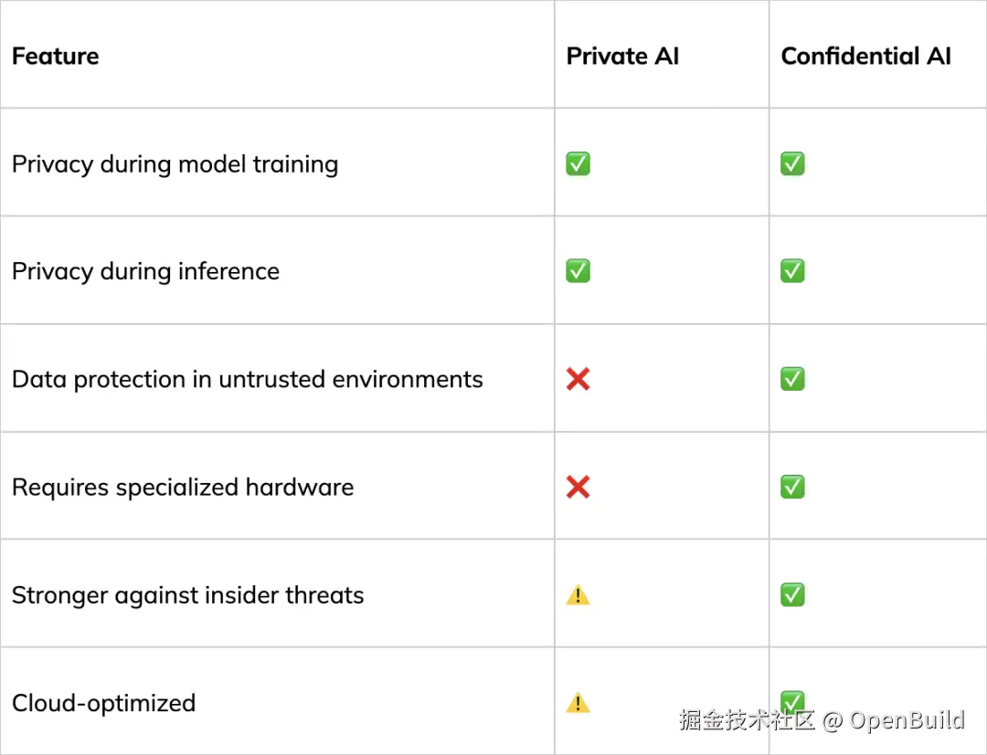Click 'Privacy during model training' text
This screenshot has width=987, height=755.
pos(175,164)
